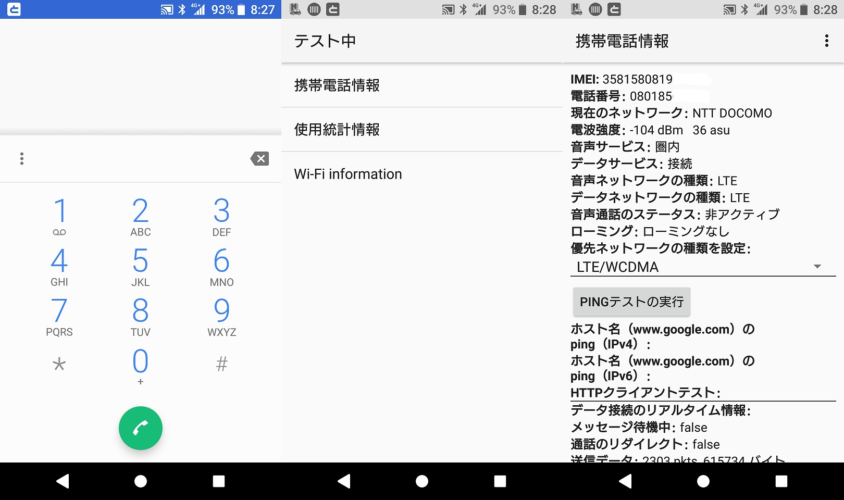Tap the PINGテストの実行 button
This screenshot has height=500, width=844.
pyautogui.click(x=631, y=302)
